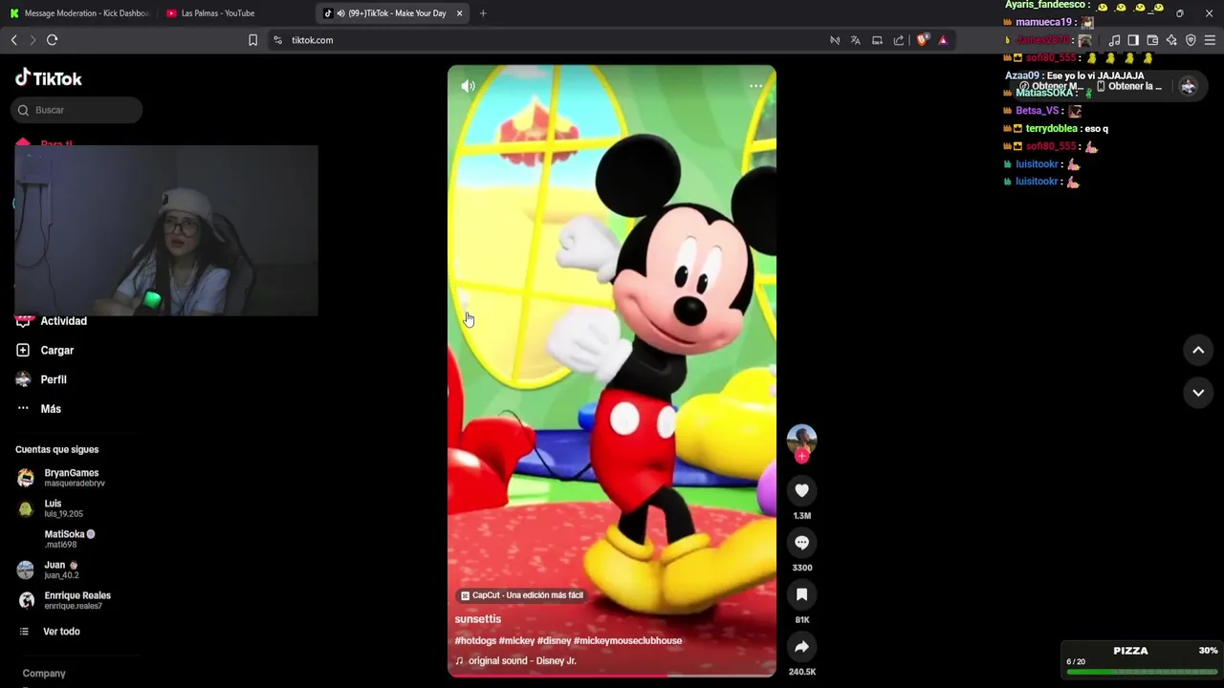
Task: Open the Leo AI sparkle icon
Action: [1171, 40]
